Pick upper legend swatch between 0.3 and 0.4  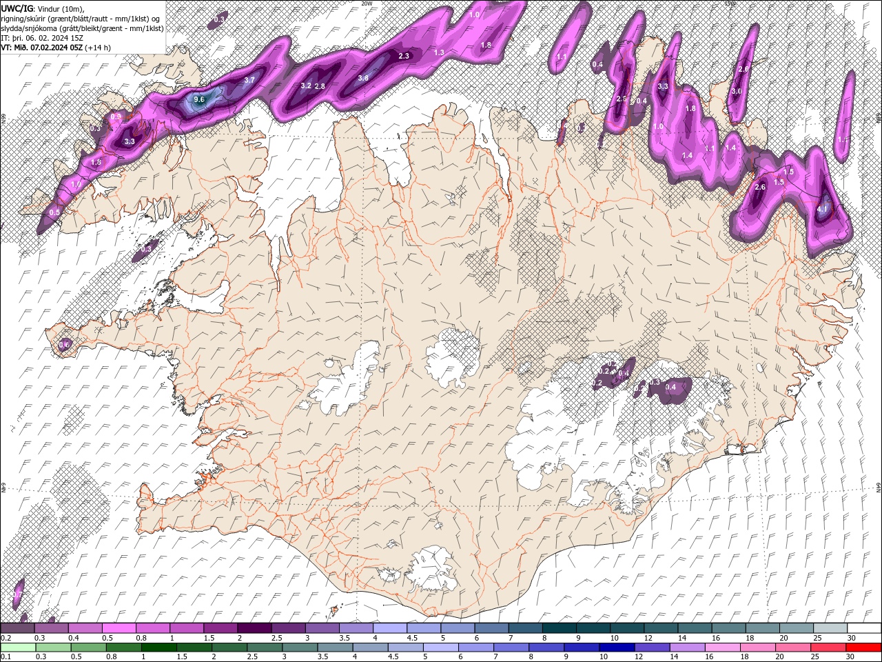coord(52,628)
